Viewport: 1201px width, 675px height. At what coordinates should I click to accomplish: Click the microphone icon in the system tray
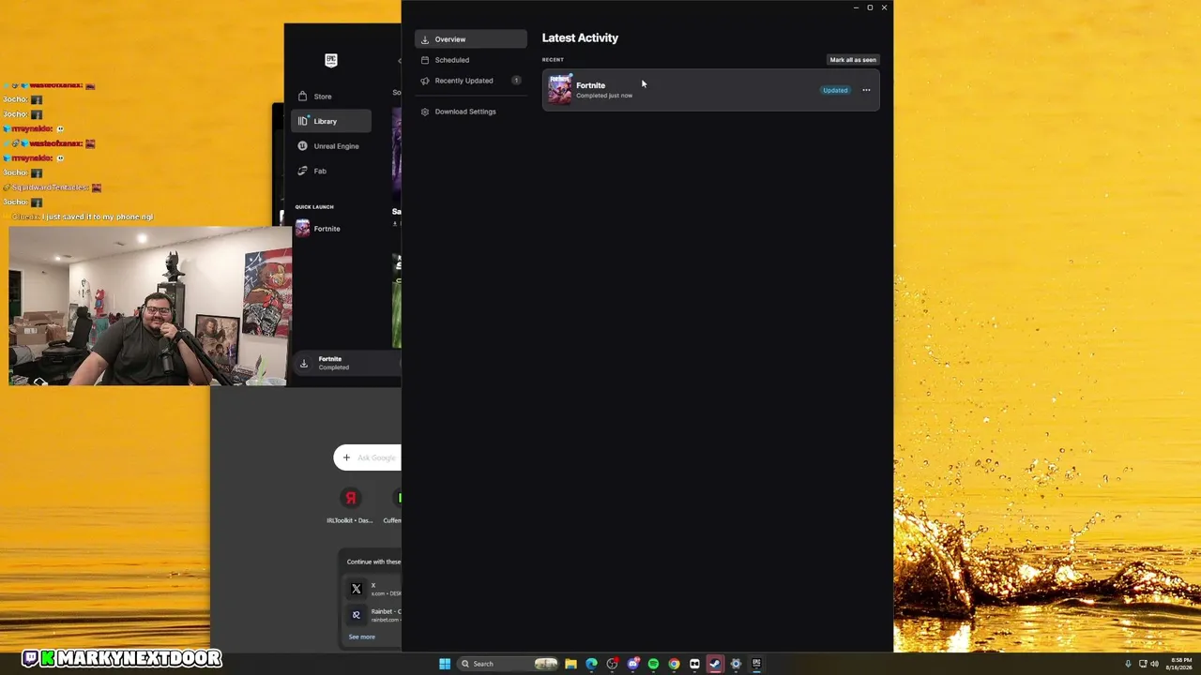1128,664
